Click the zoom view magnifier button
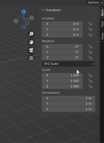The width and height of the screenshot is (104, 143). [31, 34]
